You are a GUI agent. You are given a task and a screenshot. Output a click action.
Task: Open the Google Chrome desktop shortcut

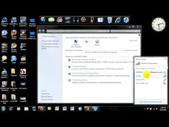tap(14, 47)
